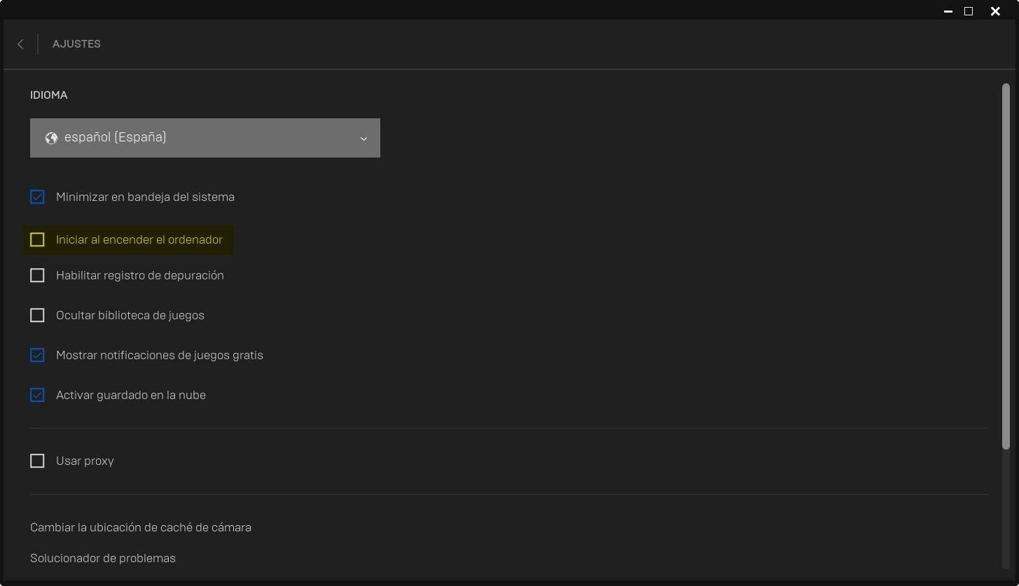Uncheck Minimizar en bandeja del sistema
The width and height of the screenshot is (1019, 586).
[37, 197]
